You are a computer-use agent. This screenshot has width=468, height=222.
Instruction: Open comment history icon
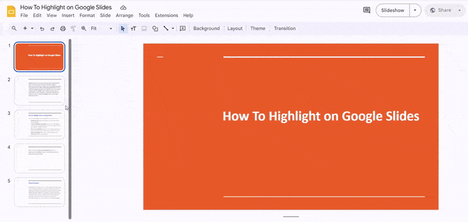[x=367, y=10]
